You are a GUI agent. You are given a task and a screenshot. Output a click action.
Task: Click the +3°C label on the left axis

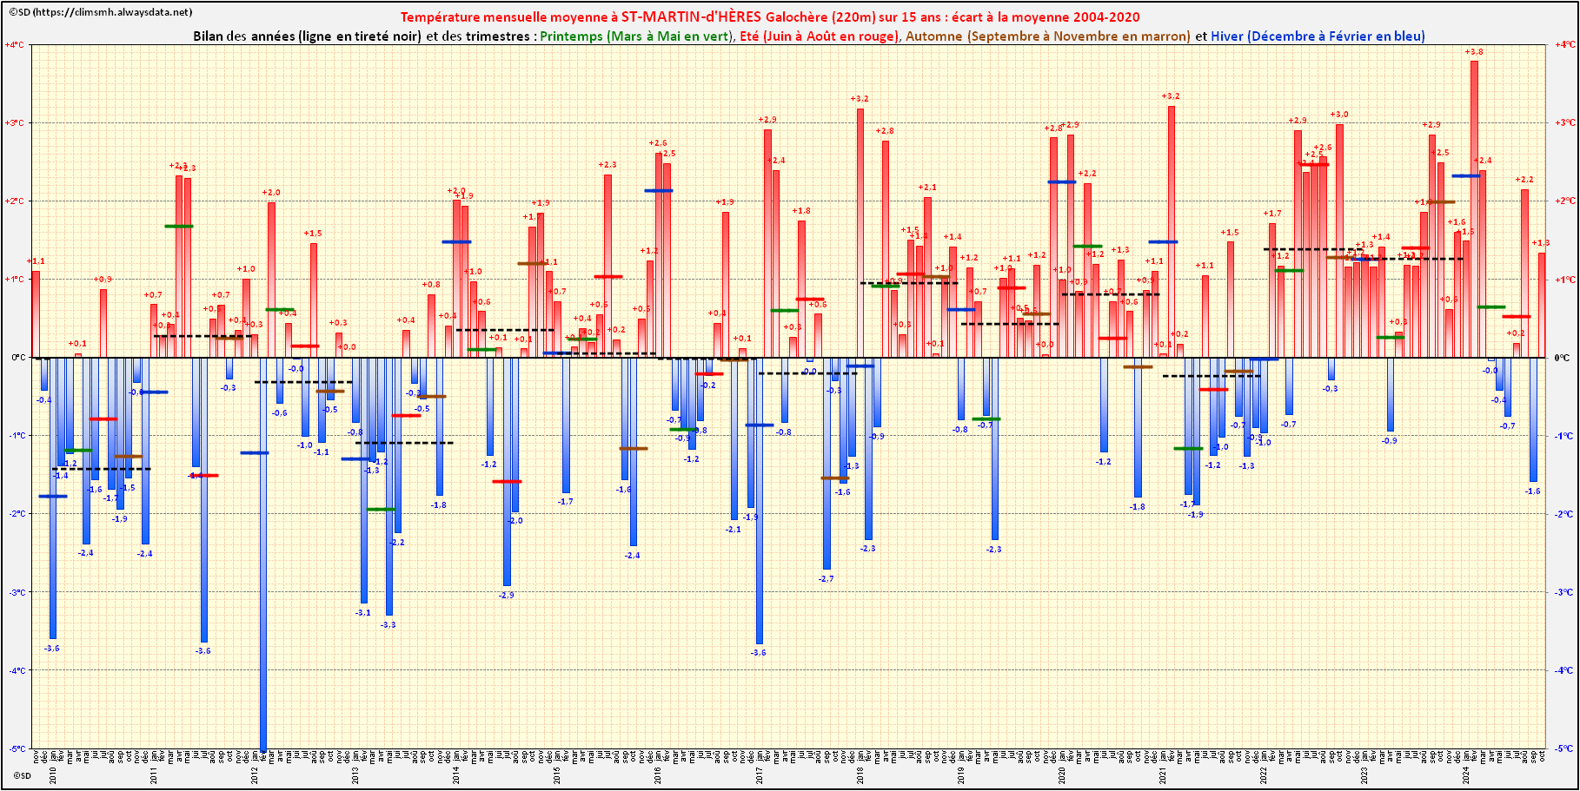15,122
